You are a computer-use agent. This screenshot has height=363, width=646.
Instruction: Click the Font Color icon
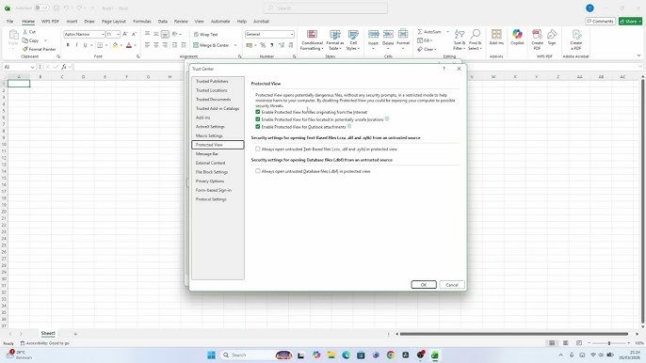(129, 45)
